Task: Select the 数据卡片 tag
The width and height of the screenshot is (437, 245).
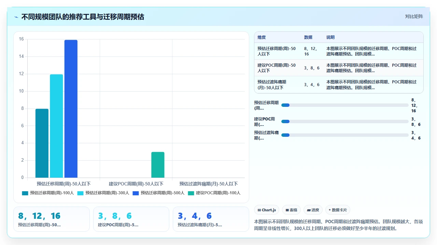Action: click(x=338, y=210)
